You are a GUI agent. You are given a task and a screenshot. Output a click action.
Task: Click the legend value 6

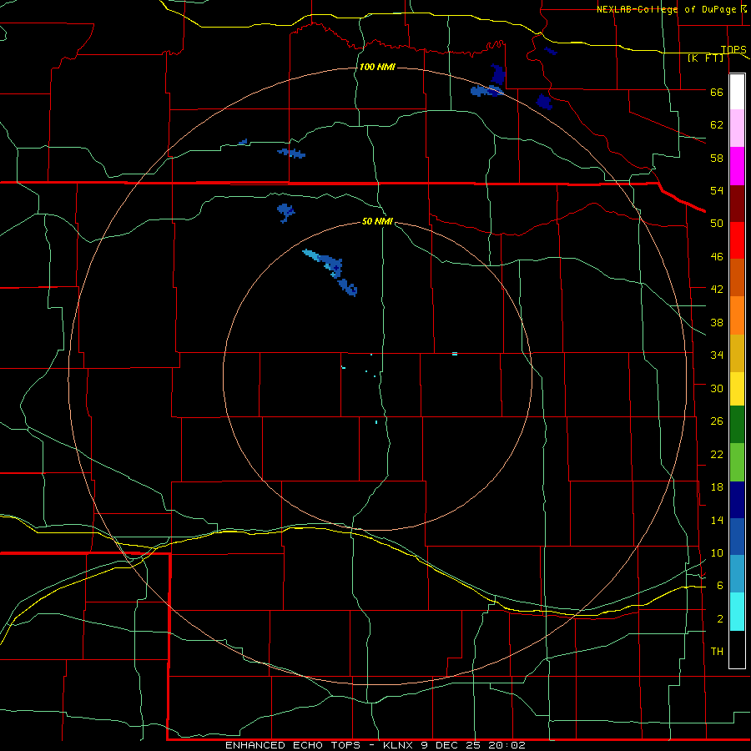(719, 585)
